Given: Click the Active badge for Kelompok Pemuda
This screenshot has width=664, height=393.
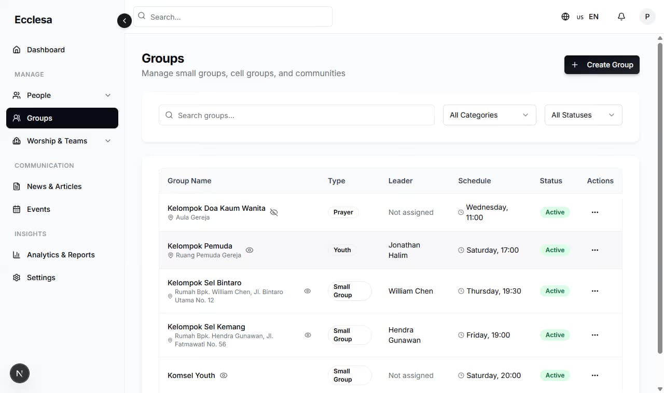Looking at the screenshot, I should click(x=555, y=250).
